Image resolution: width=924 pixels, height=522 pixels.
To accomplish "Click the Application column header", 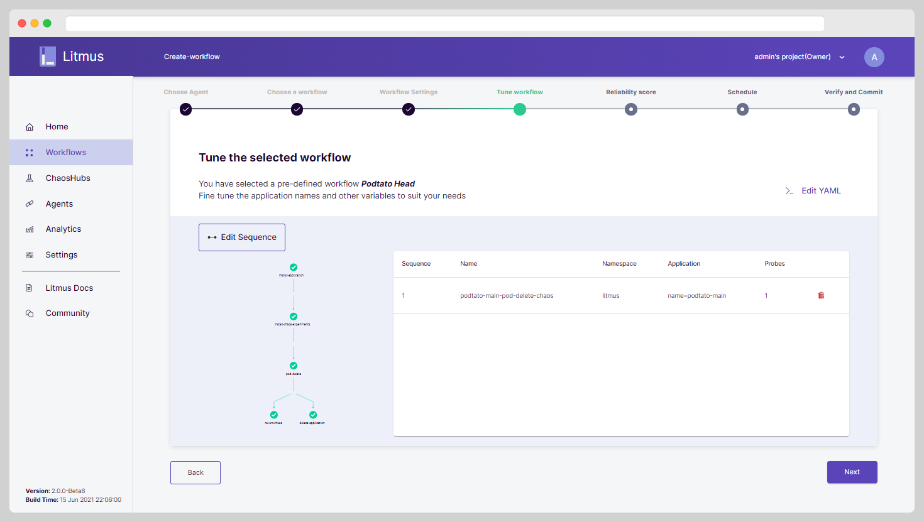I will tap(684, 264).
